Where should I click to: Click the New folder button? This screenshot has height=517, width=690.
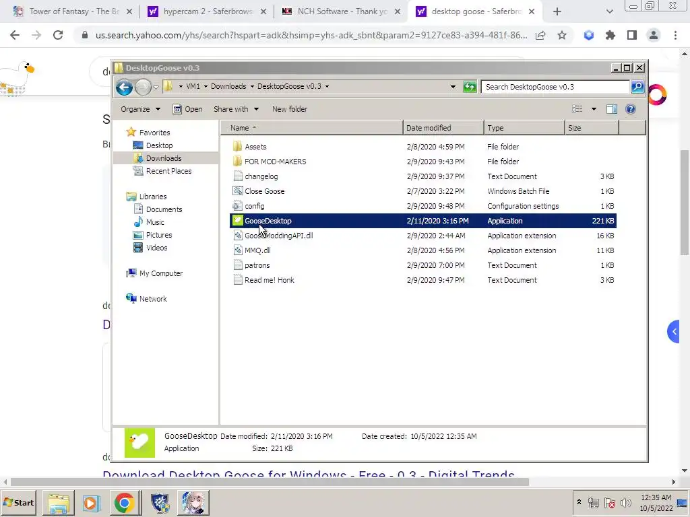pos(290,109)
